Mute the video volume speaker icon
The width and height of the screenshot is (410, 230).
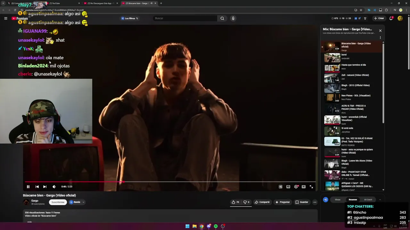(x=54, y=187)
